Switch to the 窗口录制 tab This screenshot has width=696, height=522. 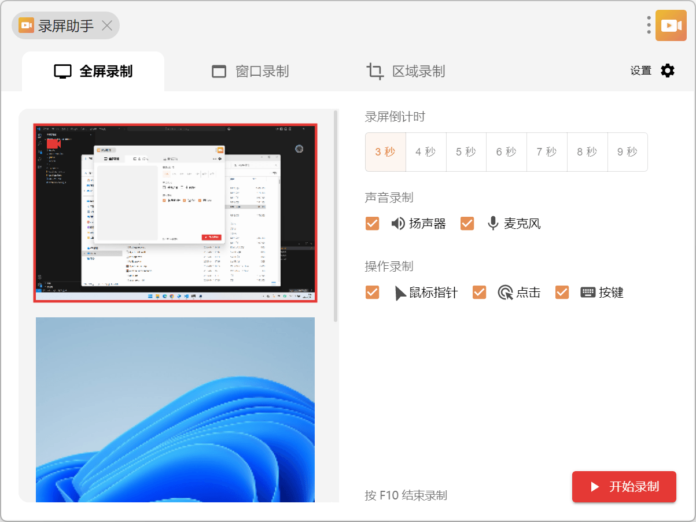(x=250, y=72)
